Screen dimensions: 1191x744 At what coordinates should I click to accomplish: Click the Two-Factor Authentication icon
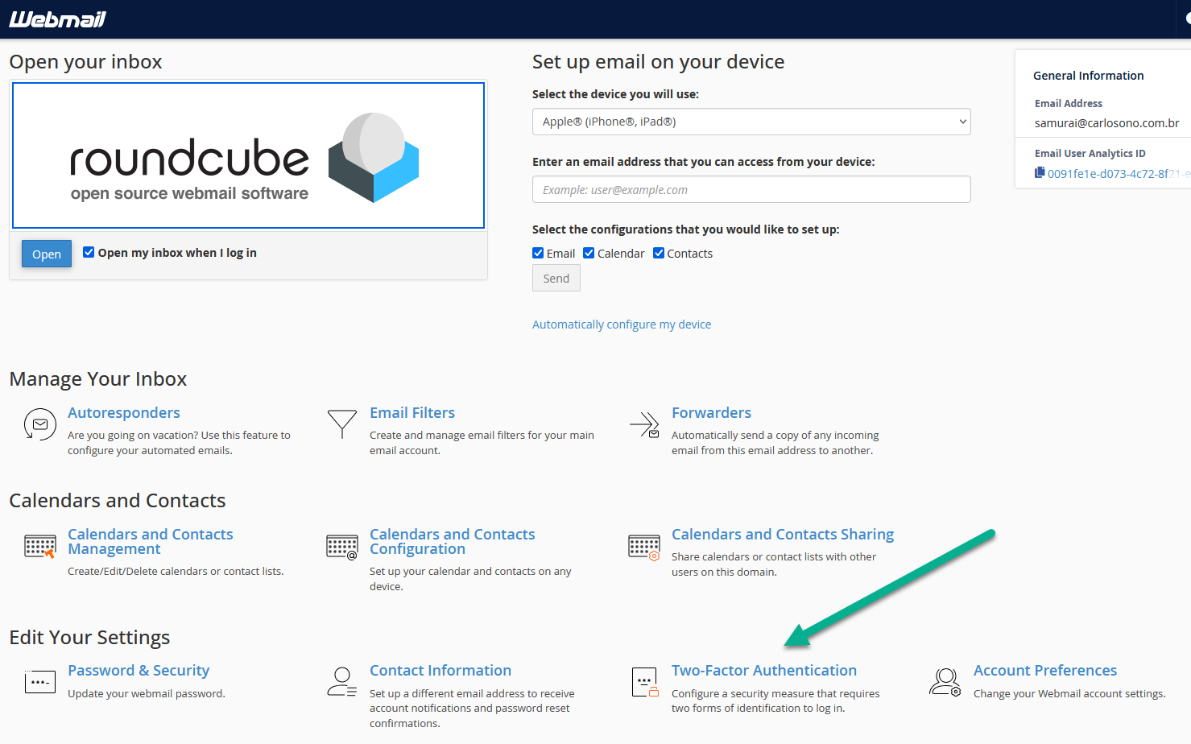645,682
